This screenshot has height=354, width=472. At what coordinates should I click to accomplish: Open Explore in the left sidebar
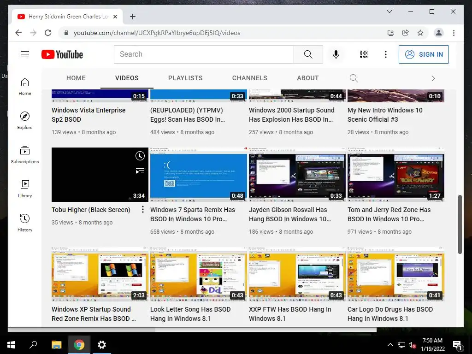[25, 120]
